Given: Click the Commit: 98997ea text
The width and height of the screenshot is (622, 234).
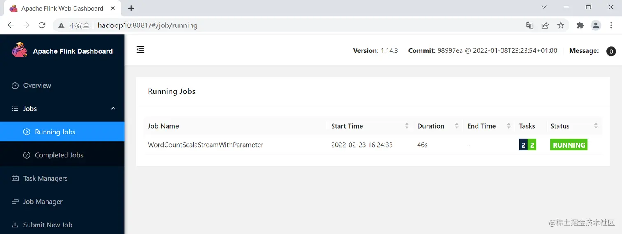Looking at the screenshot, I should 483,51.
